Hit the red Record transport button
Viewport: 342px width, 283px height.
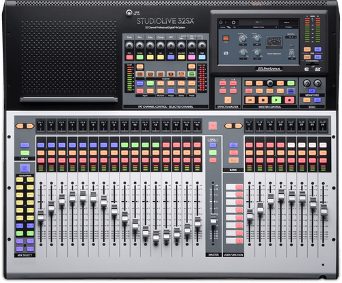289,100
